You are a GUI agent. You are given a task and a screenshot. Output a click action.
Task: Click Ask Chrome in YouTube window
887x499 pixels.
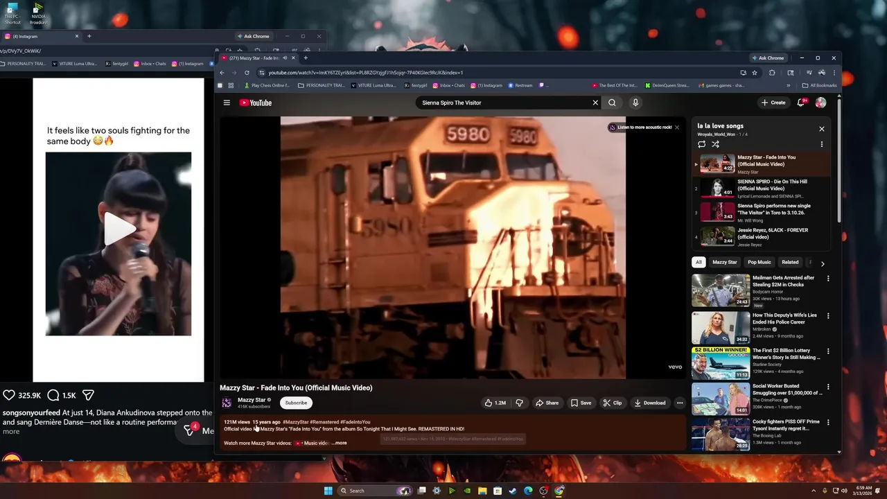coord(769,58)
